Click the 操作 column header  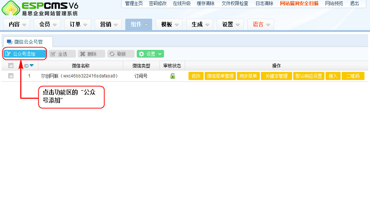(276, 66)
